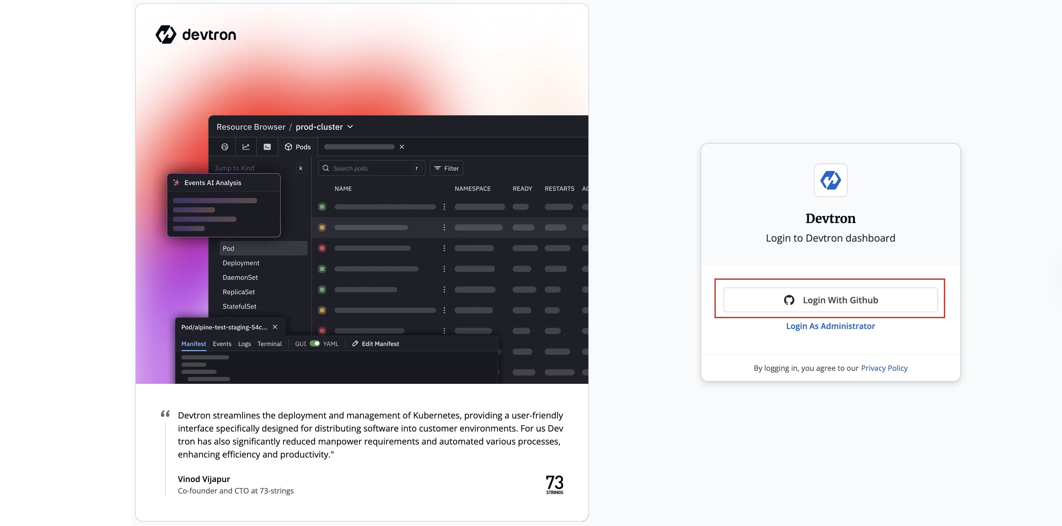Open the three-dot menu on the first pod row
The width and height of the screenshot is (1062, 526).
point(444,207)
